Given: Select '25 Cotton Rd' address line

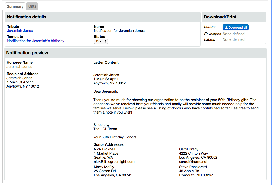Looking at the screenshot, I should [105, 171].
